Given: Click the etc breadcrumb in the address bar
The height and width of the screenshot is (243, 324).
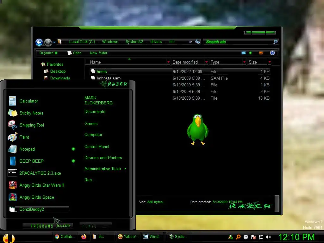Looking at the screenshot, I should coord(172,42).
